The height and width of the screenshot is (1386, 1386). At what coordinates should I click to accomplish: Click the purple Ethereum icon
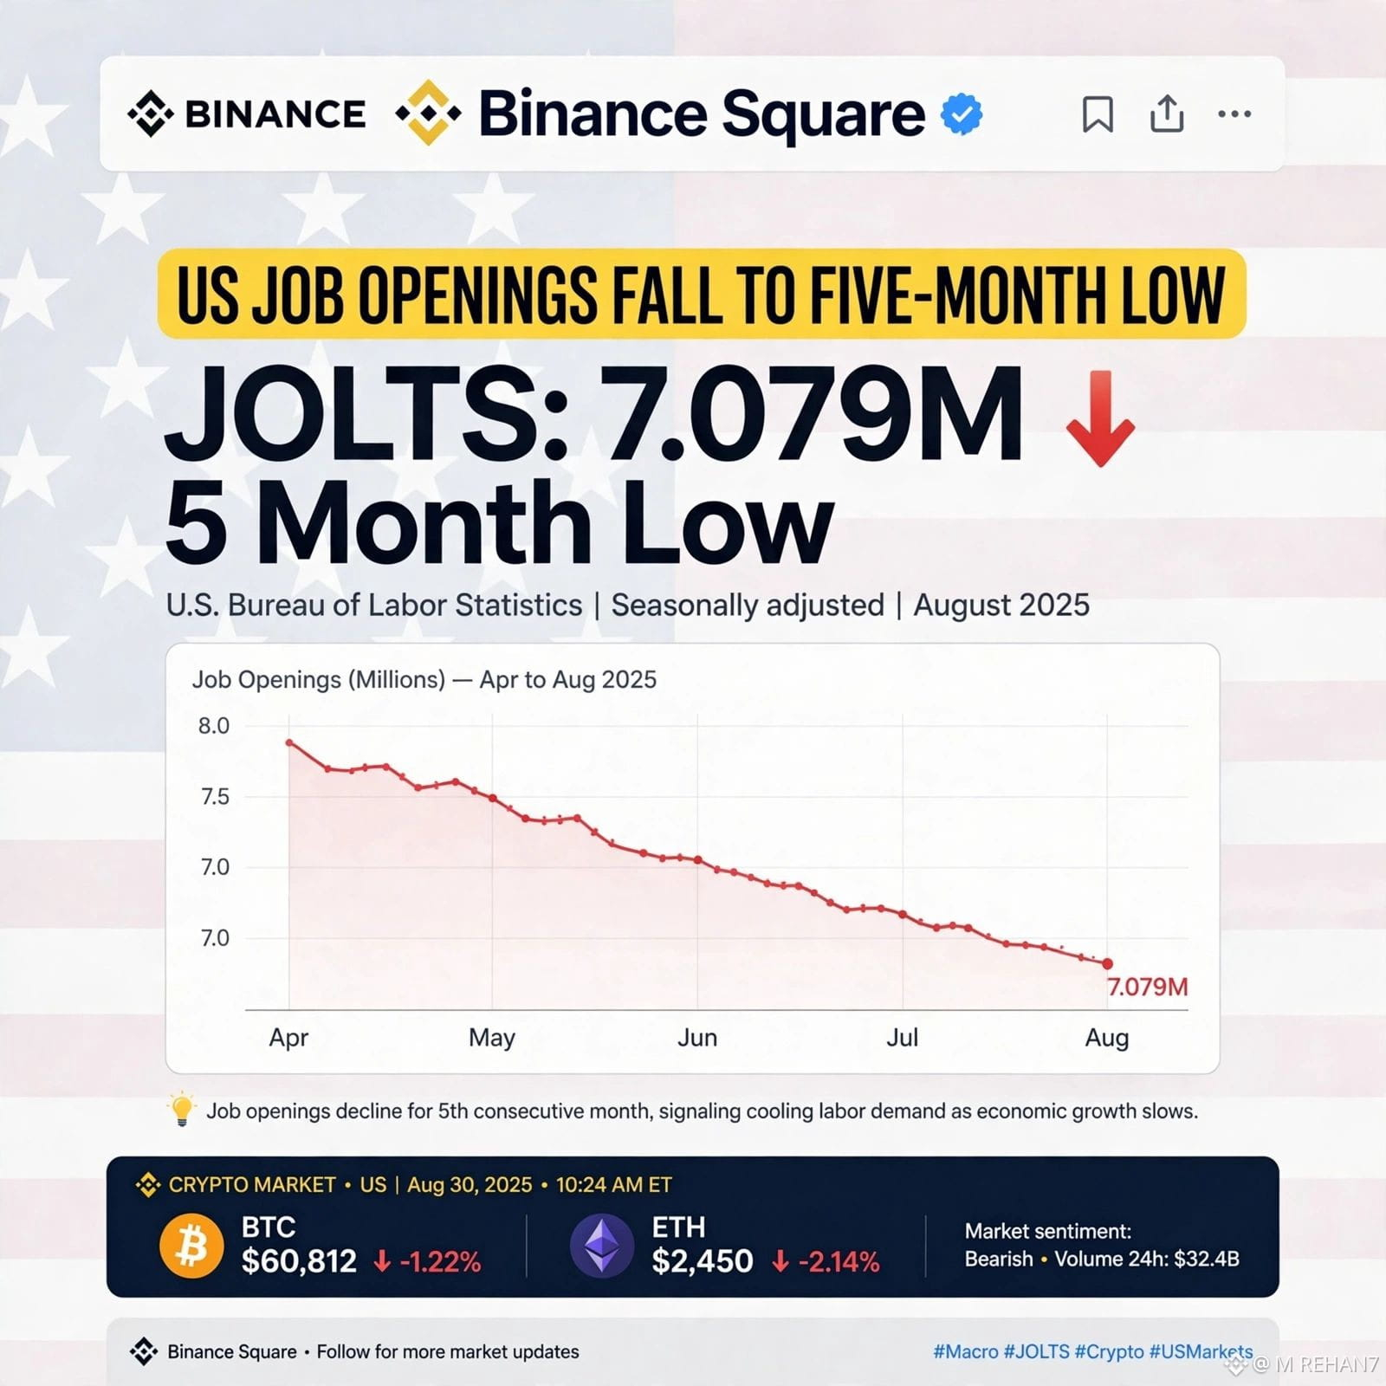[602, 1247]
